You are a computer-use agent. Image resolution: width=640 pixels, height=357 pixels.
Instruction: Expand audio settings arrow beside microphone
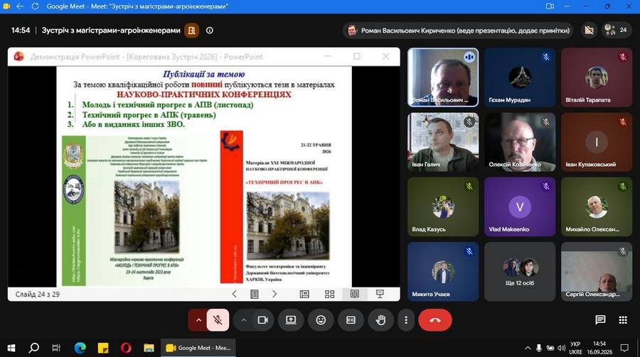(198, 320)
